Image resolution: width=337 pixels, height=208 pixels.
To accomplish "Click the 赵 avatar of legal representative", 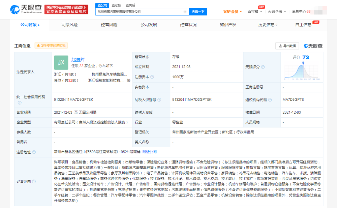I will click(61, 62).
